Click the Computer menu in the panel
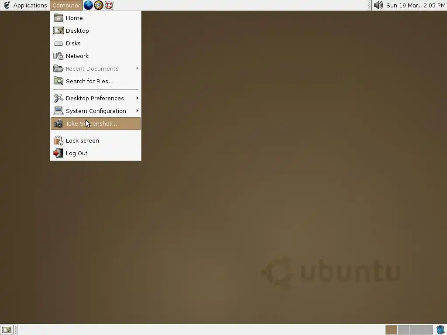Screen dimensions: 447x335 tap(66, 5)
